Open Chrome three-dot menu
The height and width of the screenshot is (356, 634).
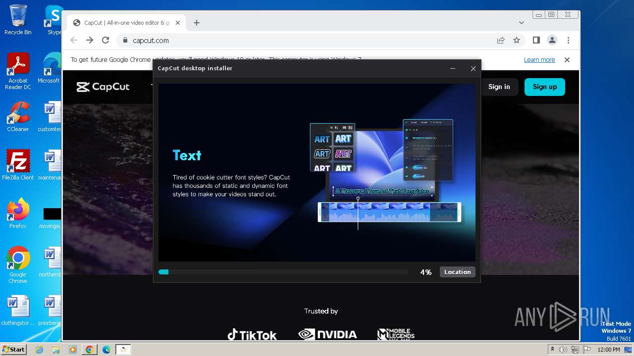[x=568, y=40]
